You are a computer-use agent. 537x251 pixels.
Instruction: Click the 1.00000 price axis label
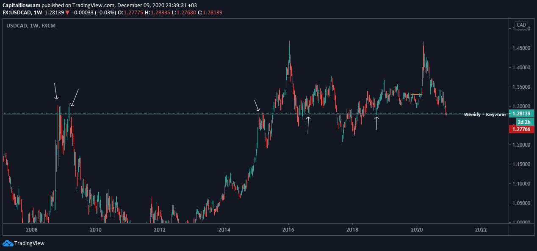coord(522,223)
